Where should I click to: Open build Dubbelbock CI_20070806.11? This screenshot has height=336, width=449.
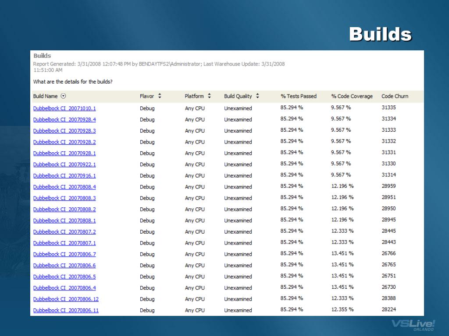tap(66, 310)
